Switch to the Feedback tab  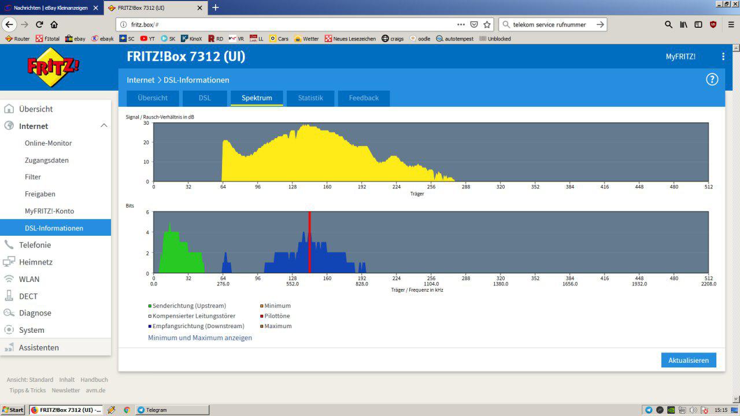pos(364,98)
